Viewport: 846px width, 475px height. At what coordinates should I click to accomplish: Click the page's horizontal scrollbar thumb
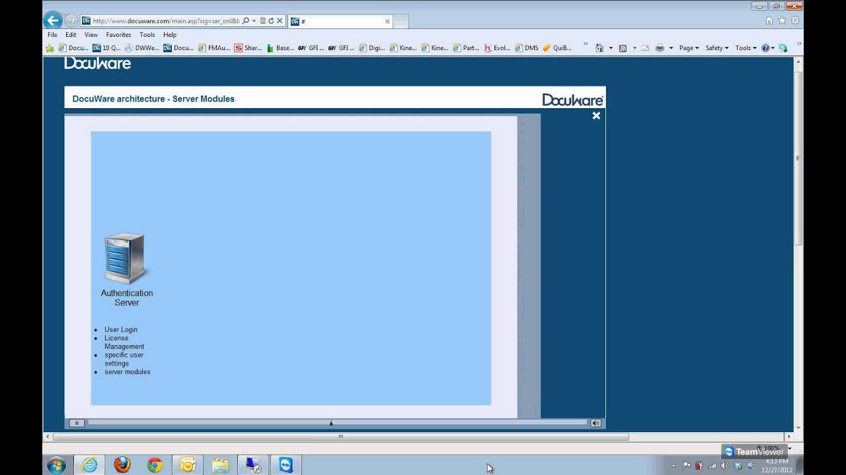click(341, 436)
